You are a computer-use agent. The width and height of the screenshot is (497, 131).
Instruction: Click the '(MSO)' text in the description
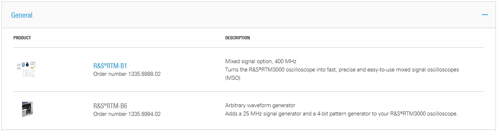[x=232, y=78]
